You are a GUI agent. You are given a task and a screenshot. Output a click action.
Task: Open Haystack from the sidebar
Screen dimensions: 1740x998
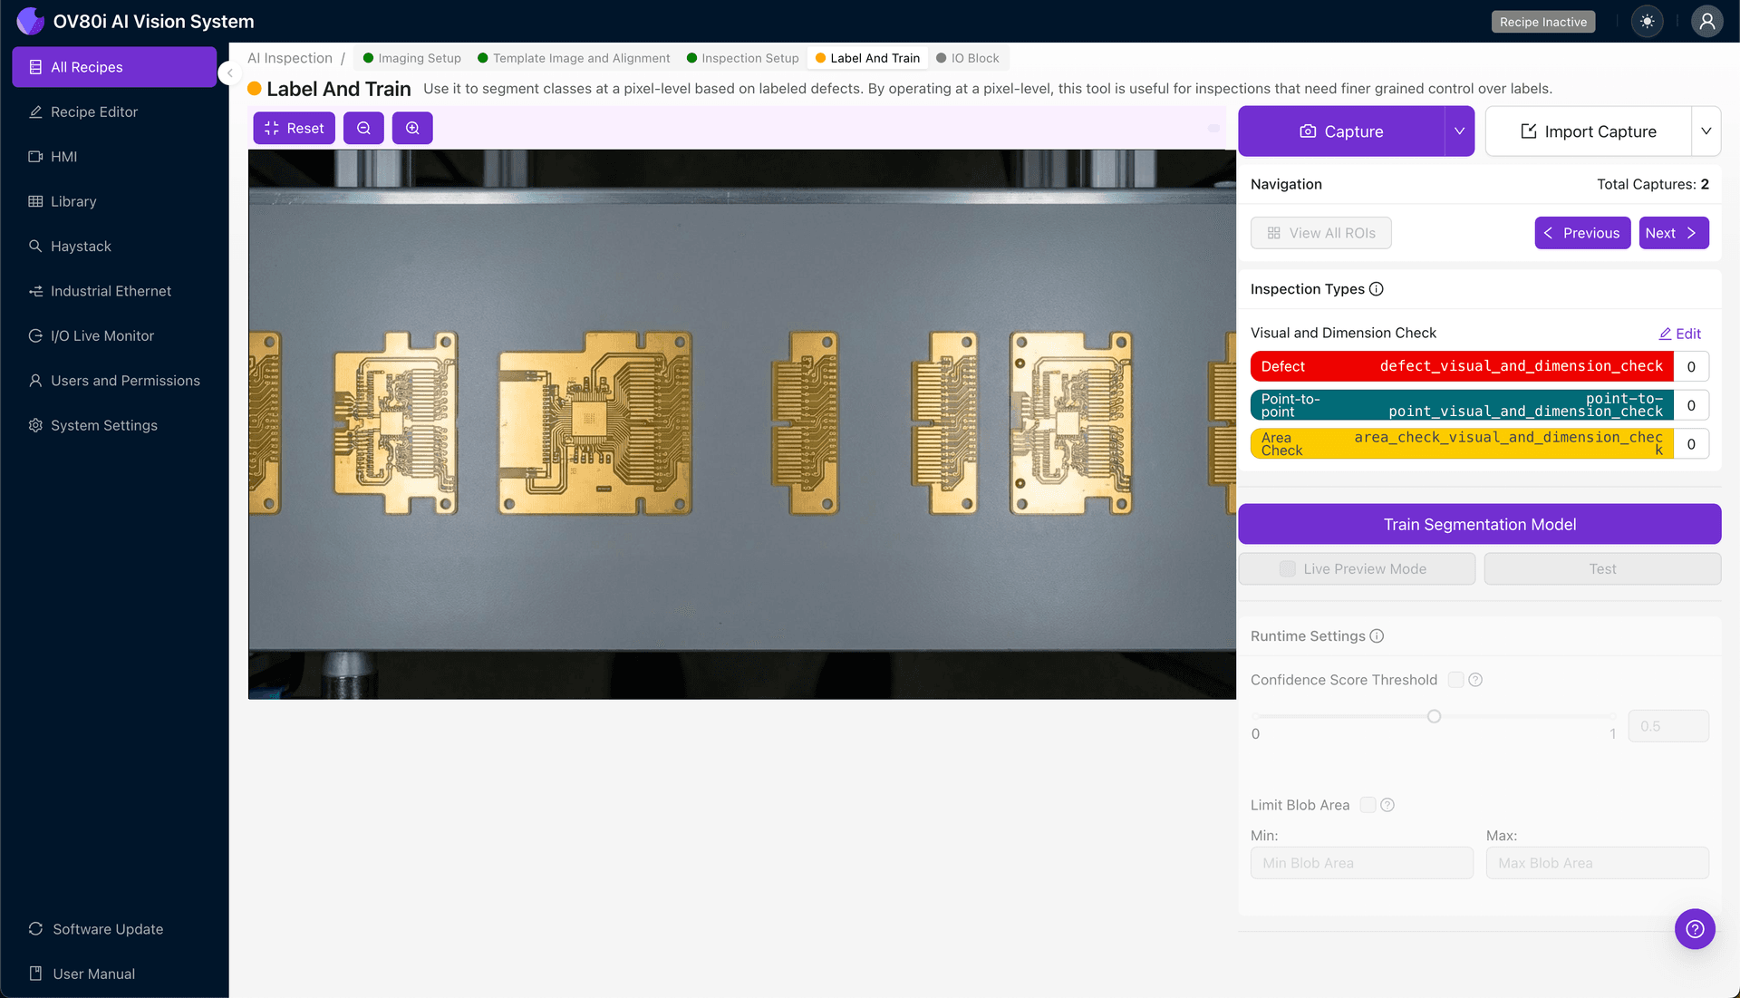pos(81,247)
